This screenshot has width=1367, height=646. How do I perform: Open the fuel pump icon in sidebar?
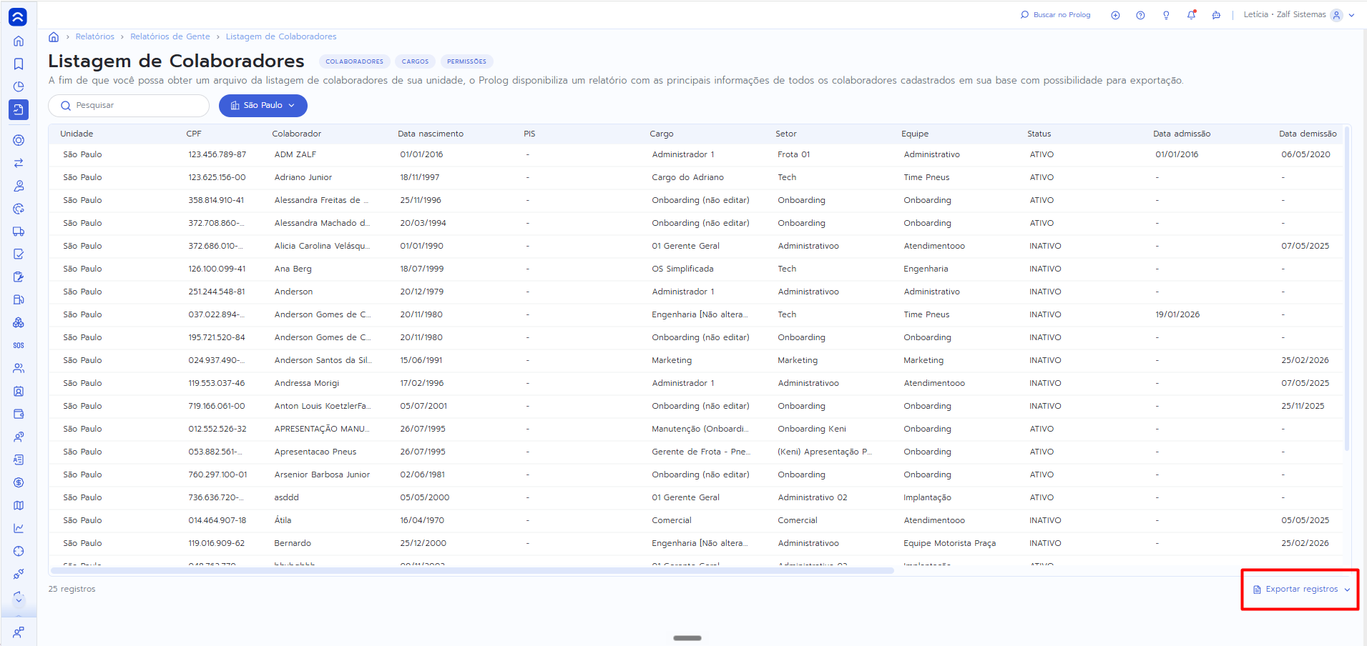[x=19, y=300]
